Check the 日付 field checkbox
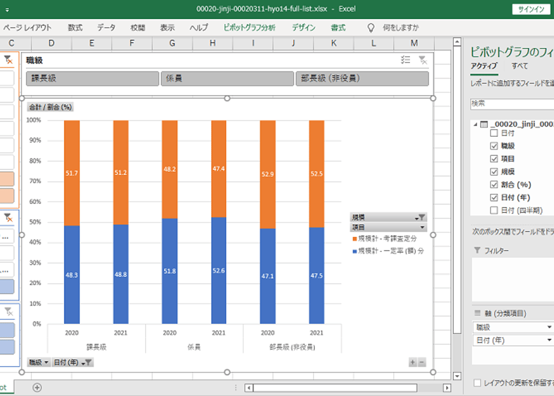Viewport: 554px width, 396px height. point(494,133)
